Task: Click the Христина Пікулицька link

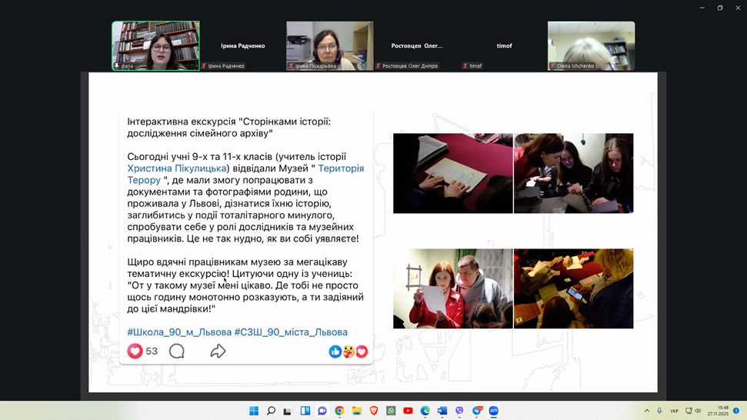Action: click(177, 168)
